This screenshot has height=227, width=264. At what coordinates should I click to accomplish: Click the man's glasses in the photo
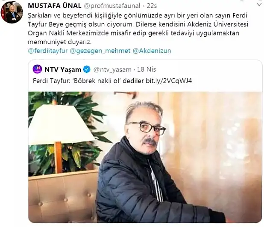point(148,128)
